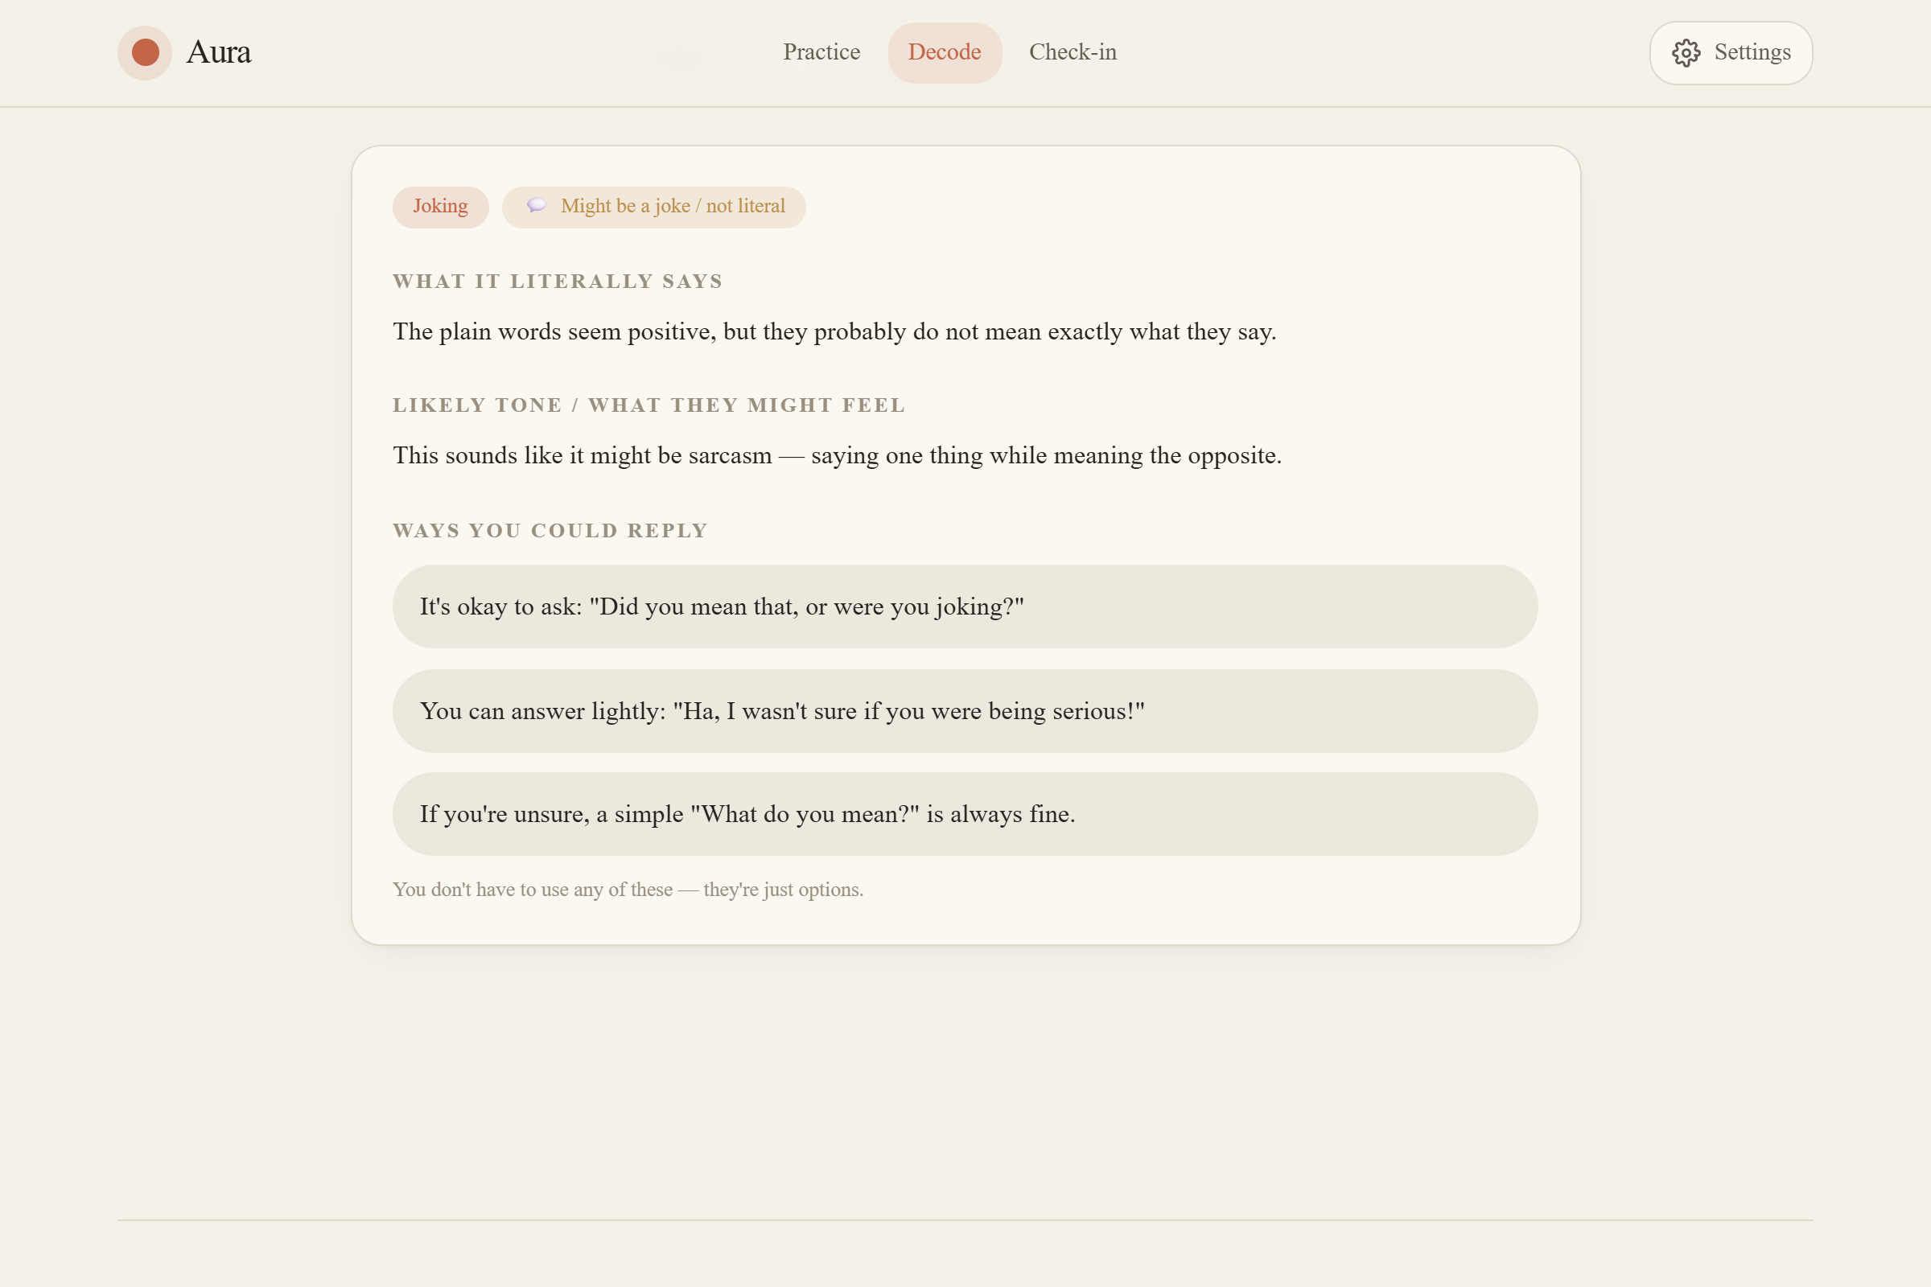The image size is (1931, 1287).
Task: Click the 'What it literally says' heading
Action: pyautogui.click(x=558, y=282)
